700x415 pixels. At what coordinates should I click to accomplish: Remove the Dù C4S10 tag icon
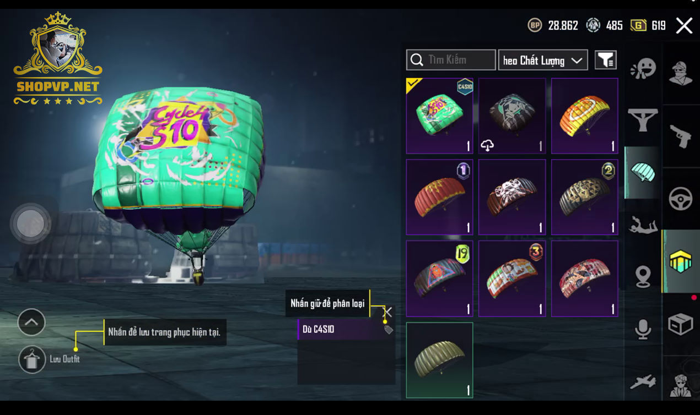pyautogui.click(x=389, y=330)
